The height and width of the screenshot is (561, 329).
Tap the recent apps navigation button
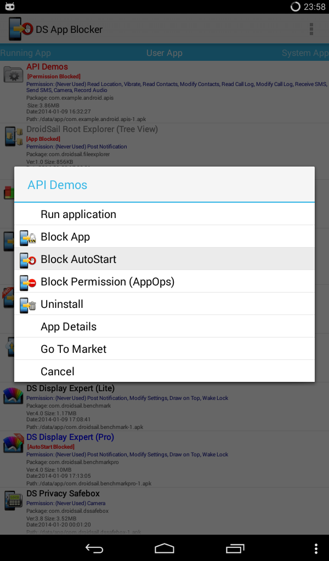point(235,548)
